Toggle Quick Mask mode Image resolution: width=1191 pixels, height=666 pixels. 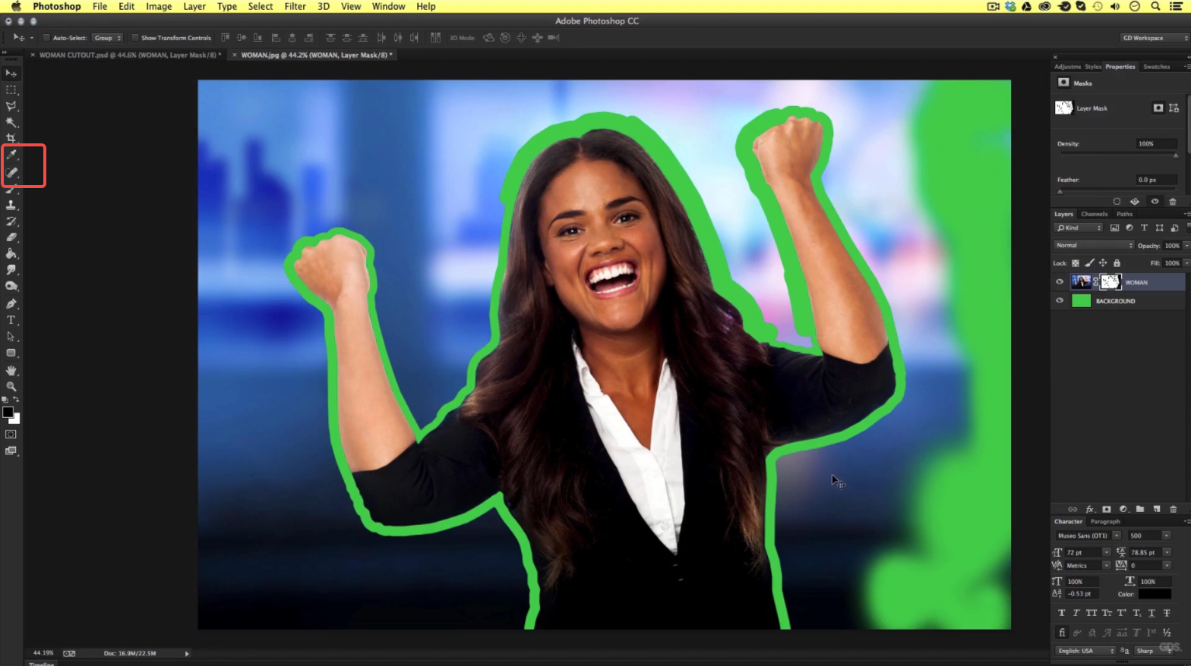pos(11,435)
